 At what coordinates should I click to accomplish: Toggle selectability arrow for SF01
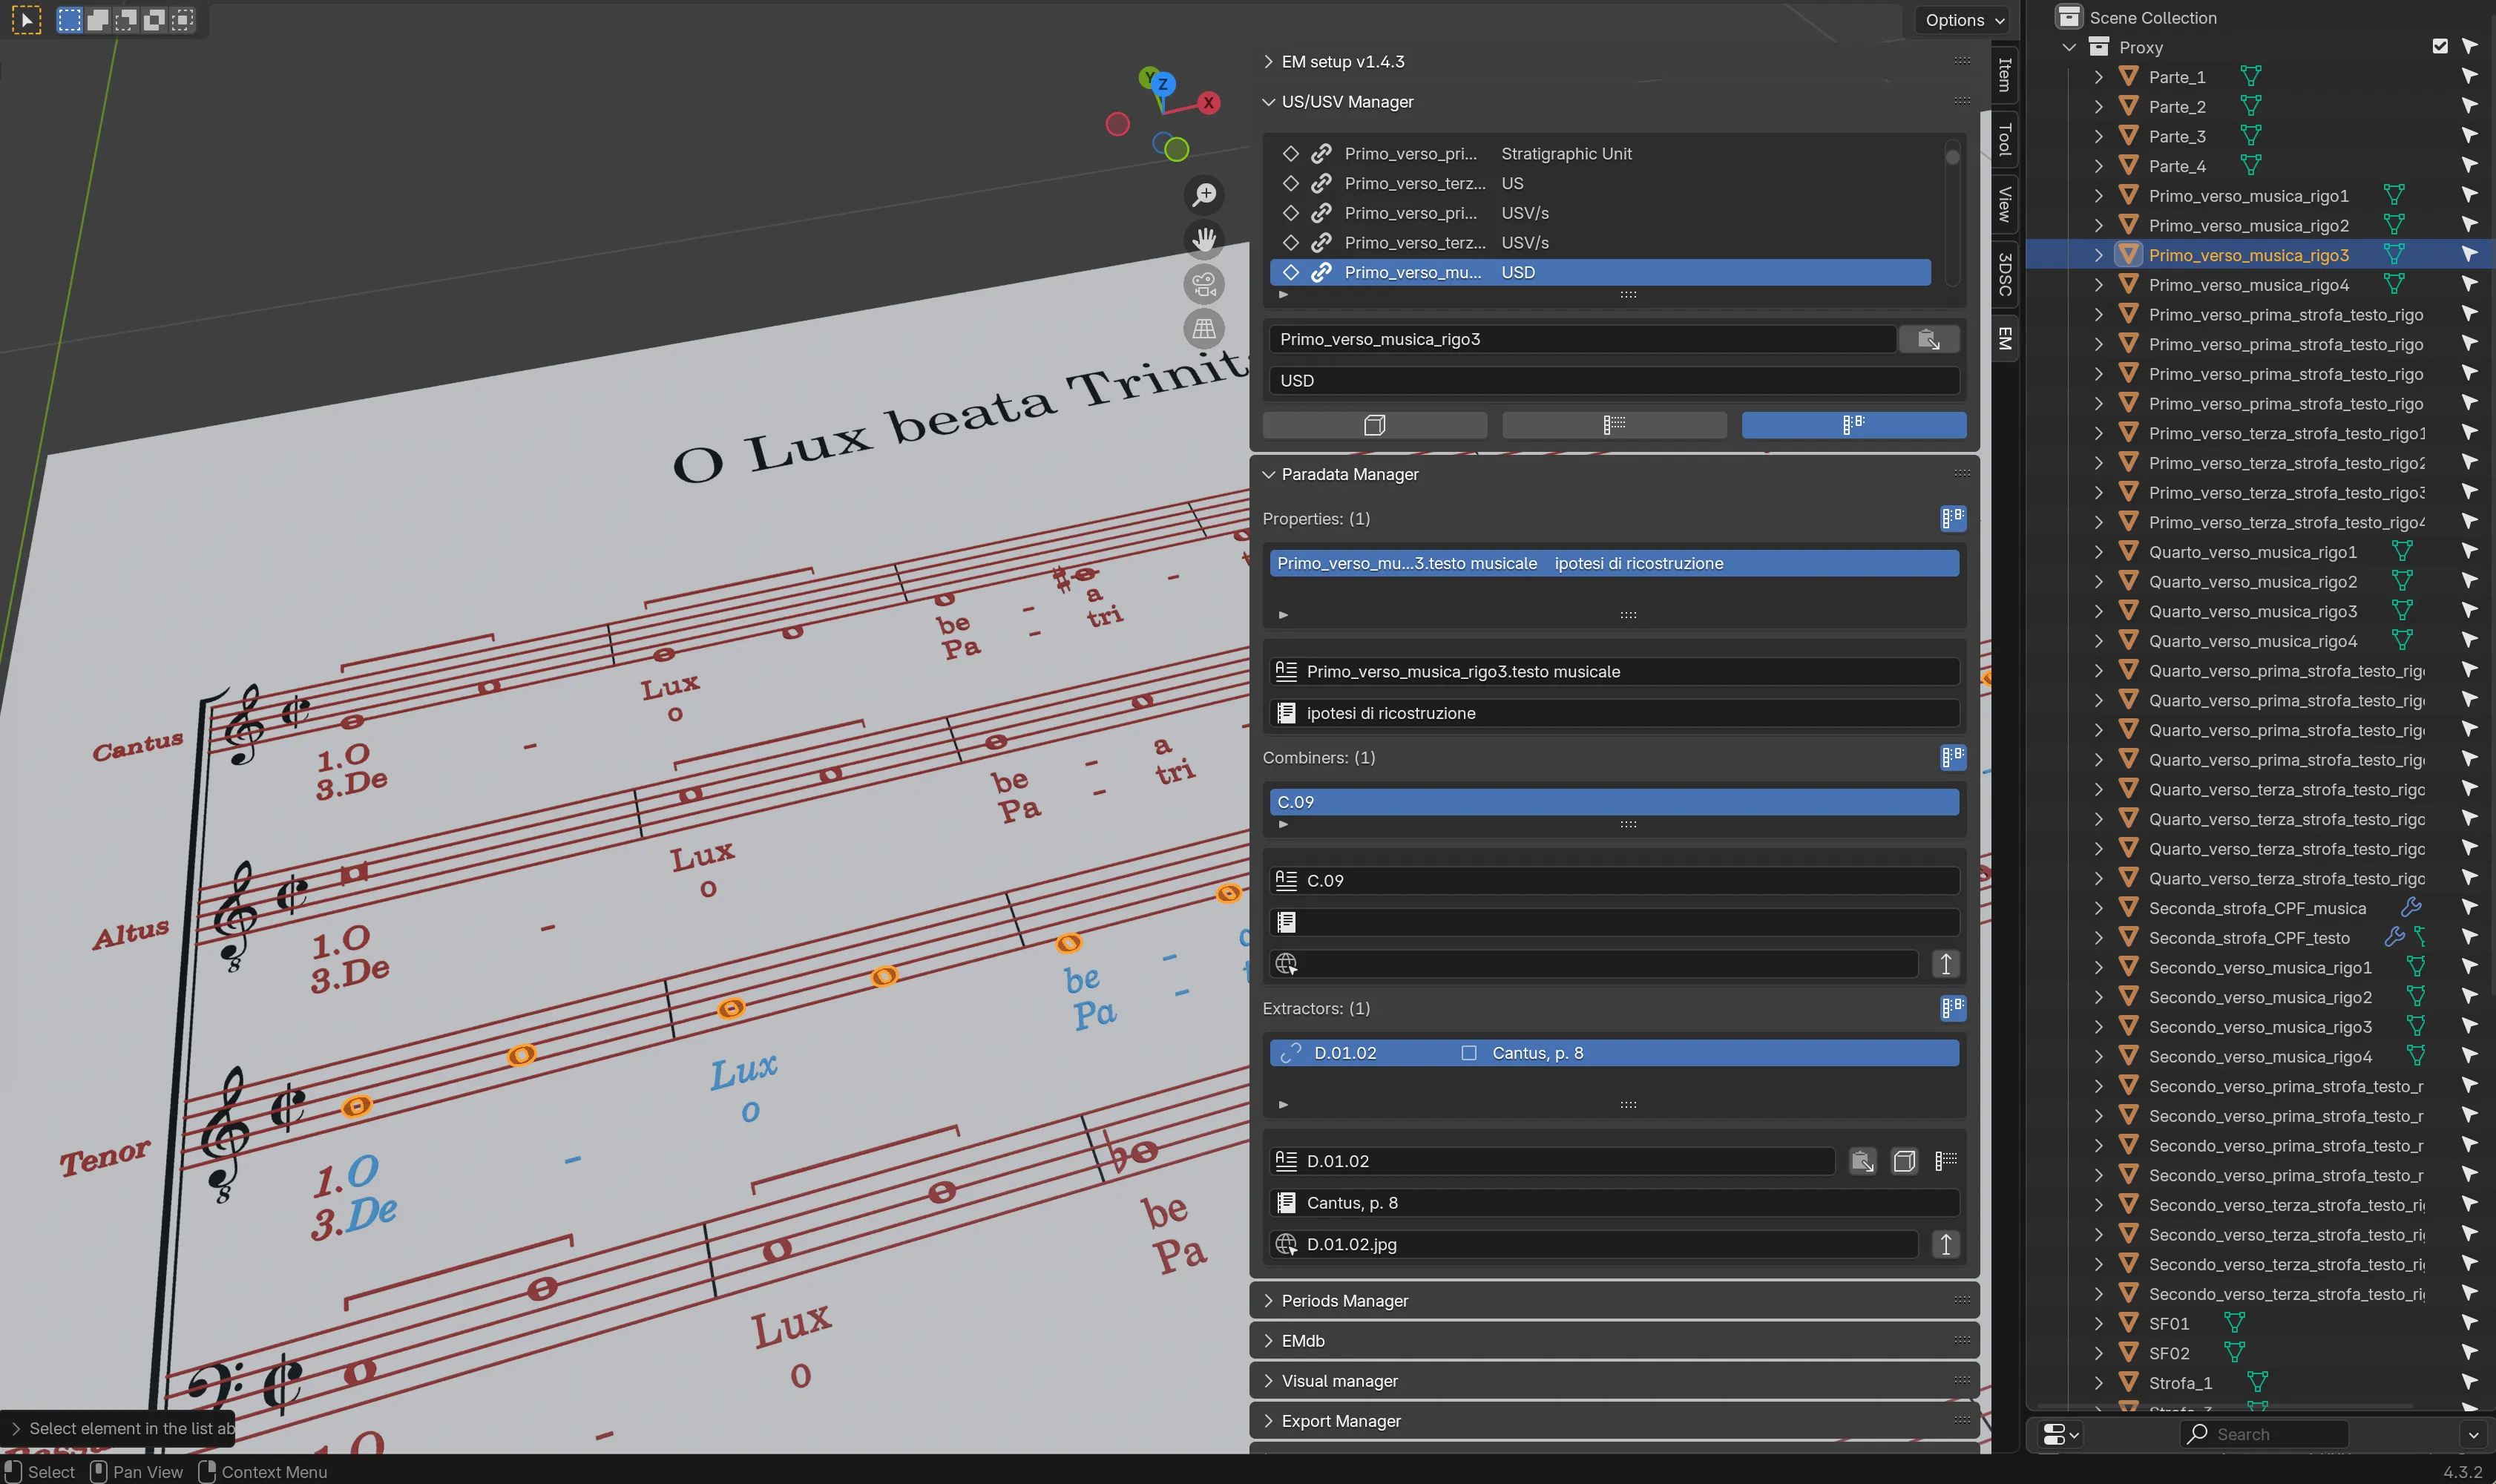click(x=2469, y=1323)
